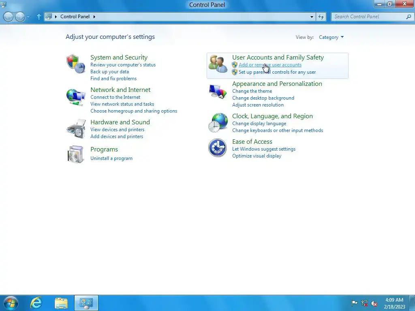Image resolution: width=415 pixels, height=311 pixels.
Task: Click the window system menu icon in title bar
Action: [3, 4]
